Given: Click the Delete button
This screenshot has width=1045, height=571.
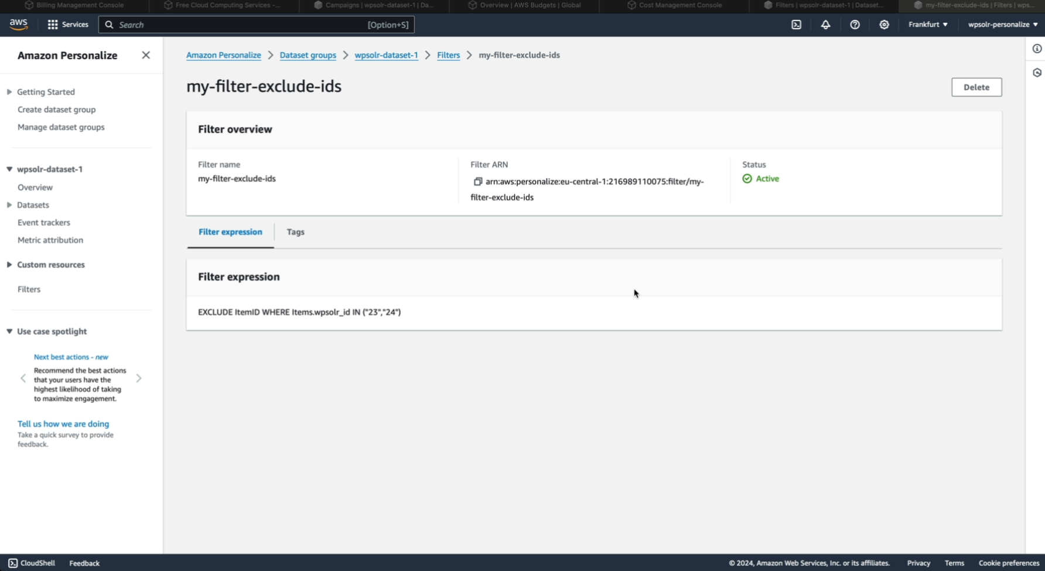Looking at the screenshot, I should click(x=976, y=87).
